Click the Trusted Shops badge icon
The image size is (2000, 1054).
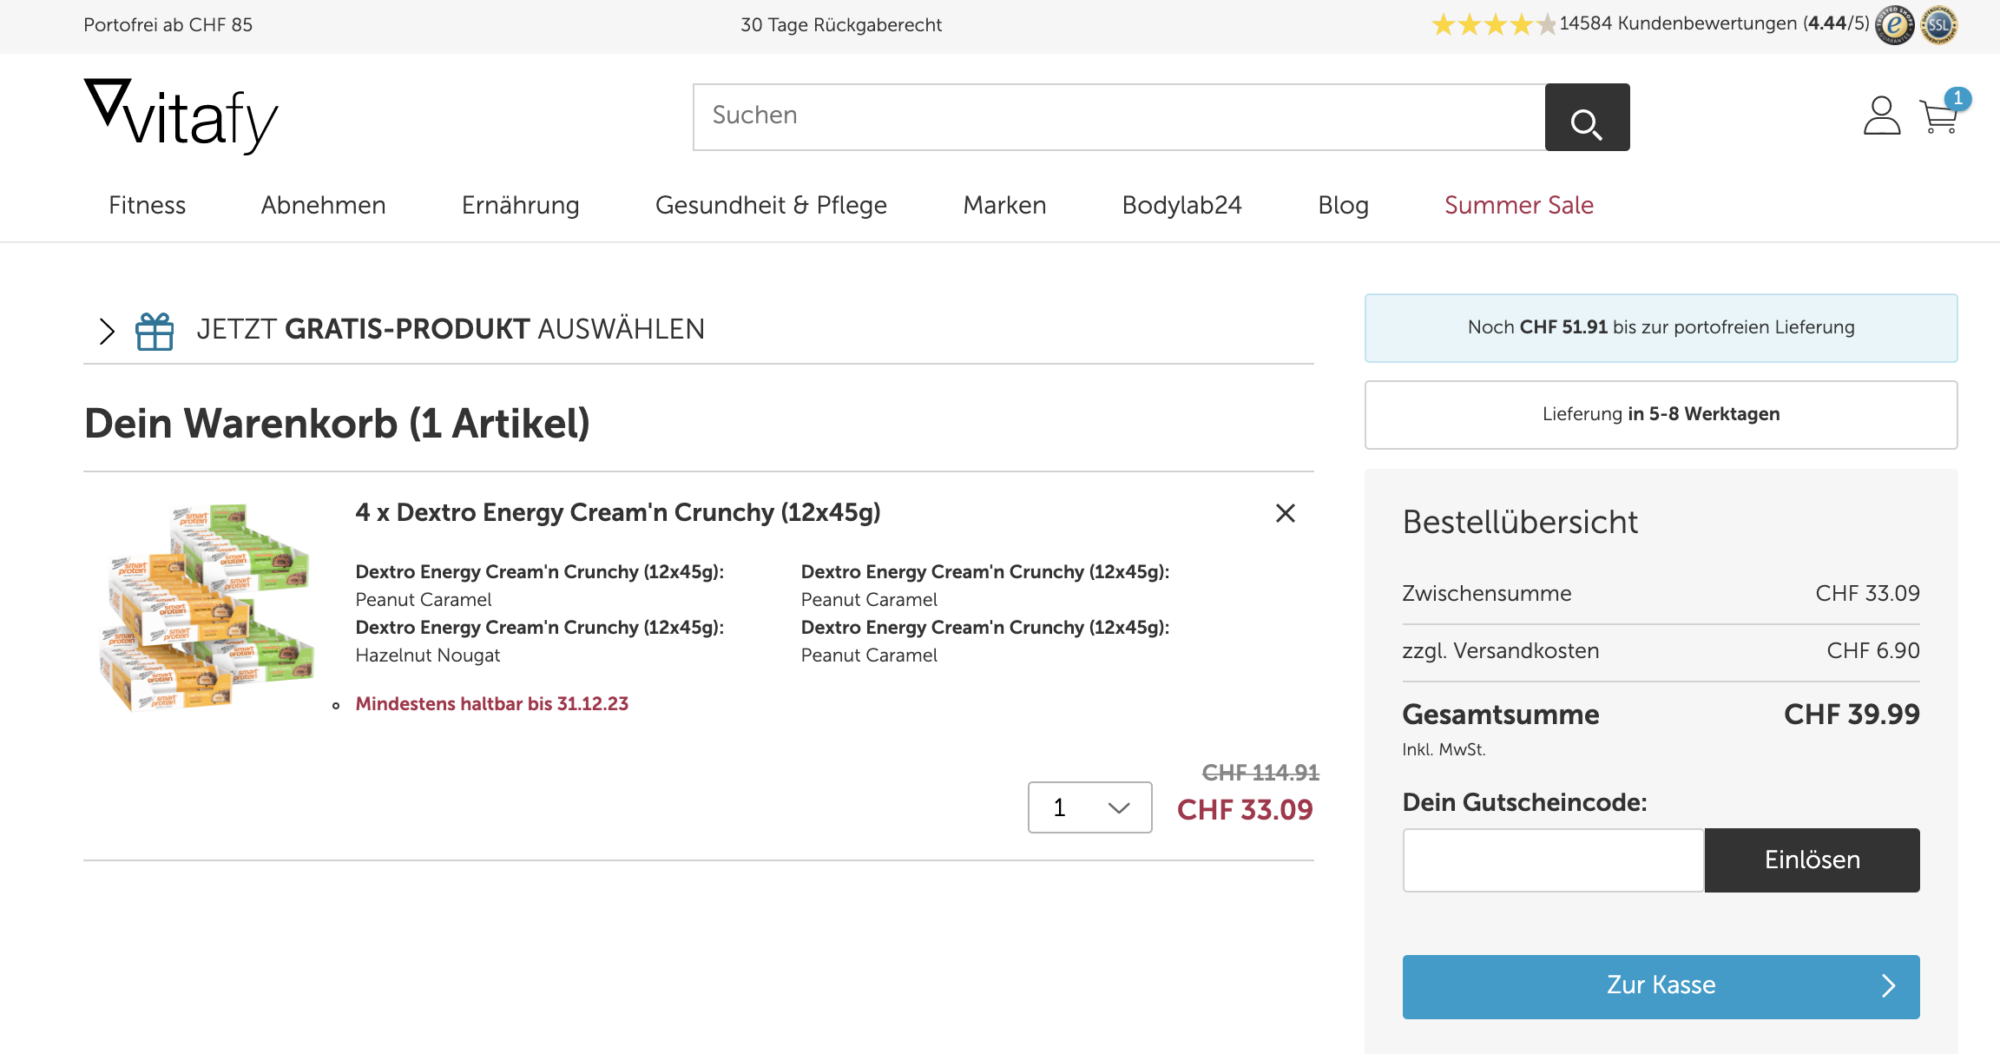[x=1894, y=25]
